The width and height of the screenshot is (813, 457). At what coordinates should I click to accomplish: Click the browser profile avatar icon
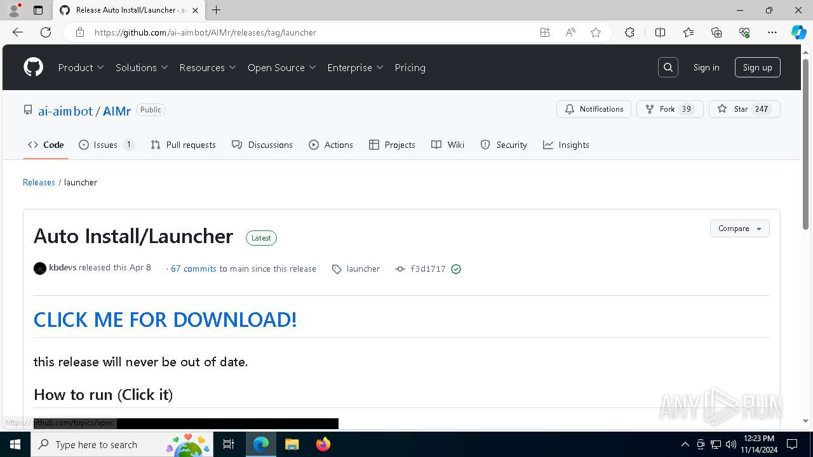coord(14,10)
